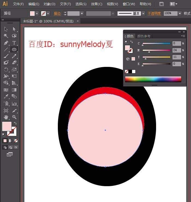The image size is (191, 202).
Task: Select the Scale tool
Action: point(14,70)
